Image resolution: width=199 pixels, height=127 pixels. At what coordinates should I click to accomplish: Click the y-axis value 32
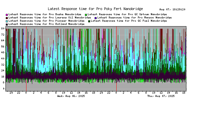(3, 65)
